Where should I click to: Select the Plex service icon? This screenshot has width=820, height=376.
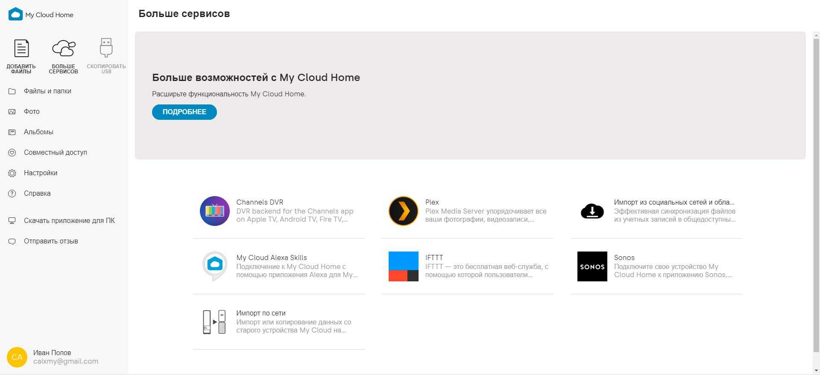click(403, 211)
